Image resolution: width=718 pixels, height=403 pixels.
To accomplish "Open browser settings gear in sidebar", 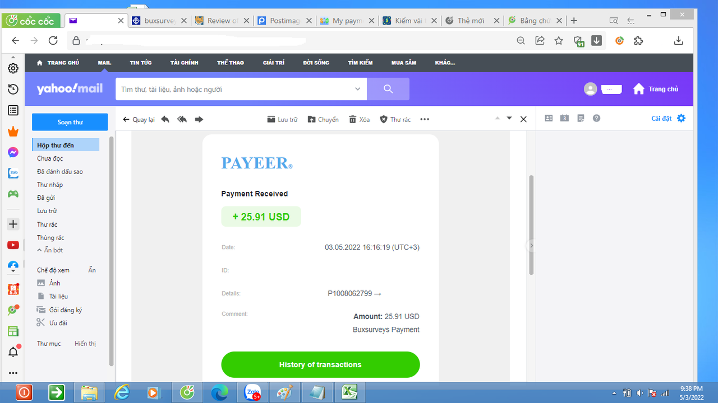I will pyautogui.click(x=13, y=68).
